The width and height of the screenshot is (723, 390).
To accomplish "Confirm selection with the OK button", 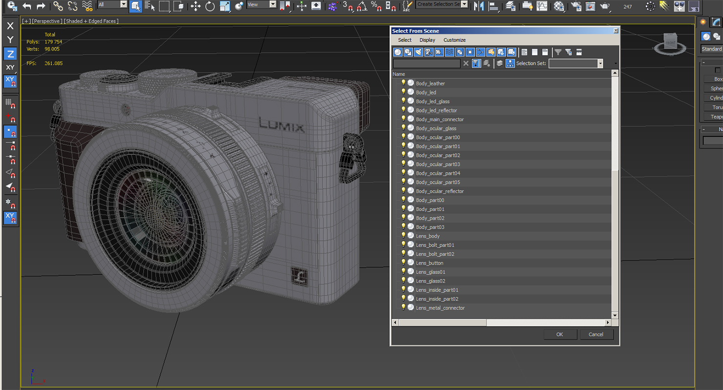I will coord(560,334).
